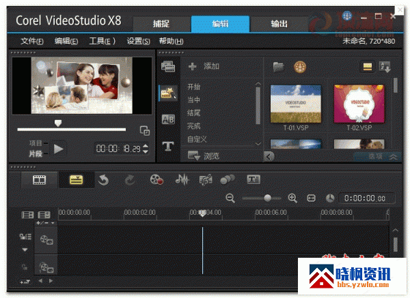
Task: Open the Media library panel icon
Action: tap(168, 67)
